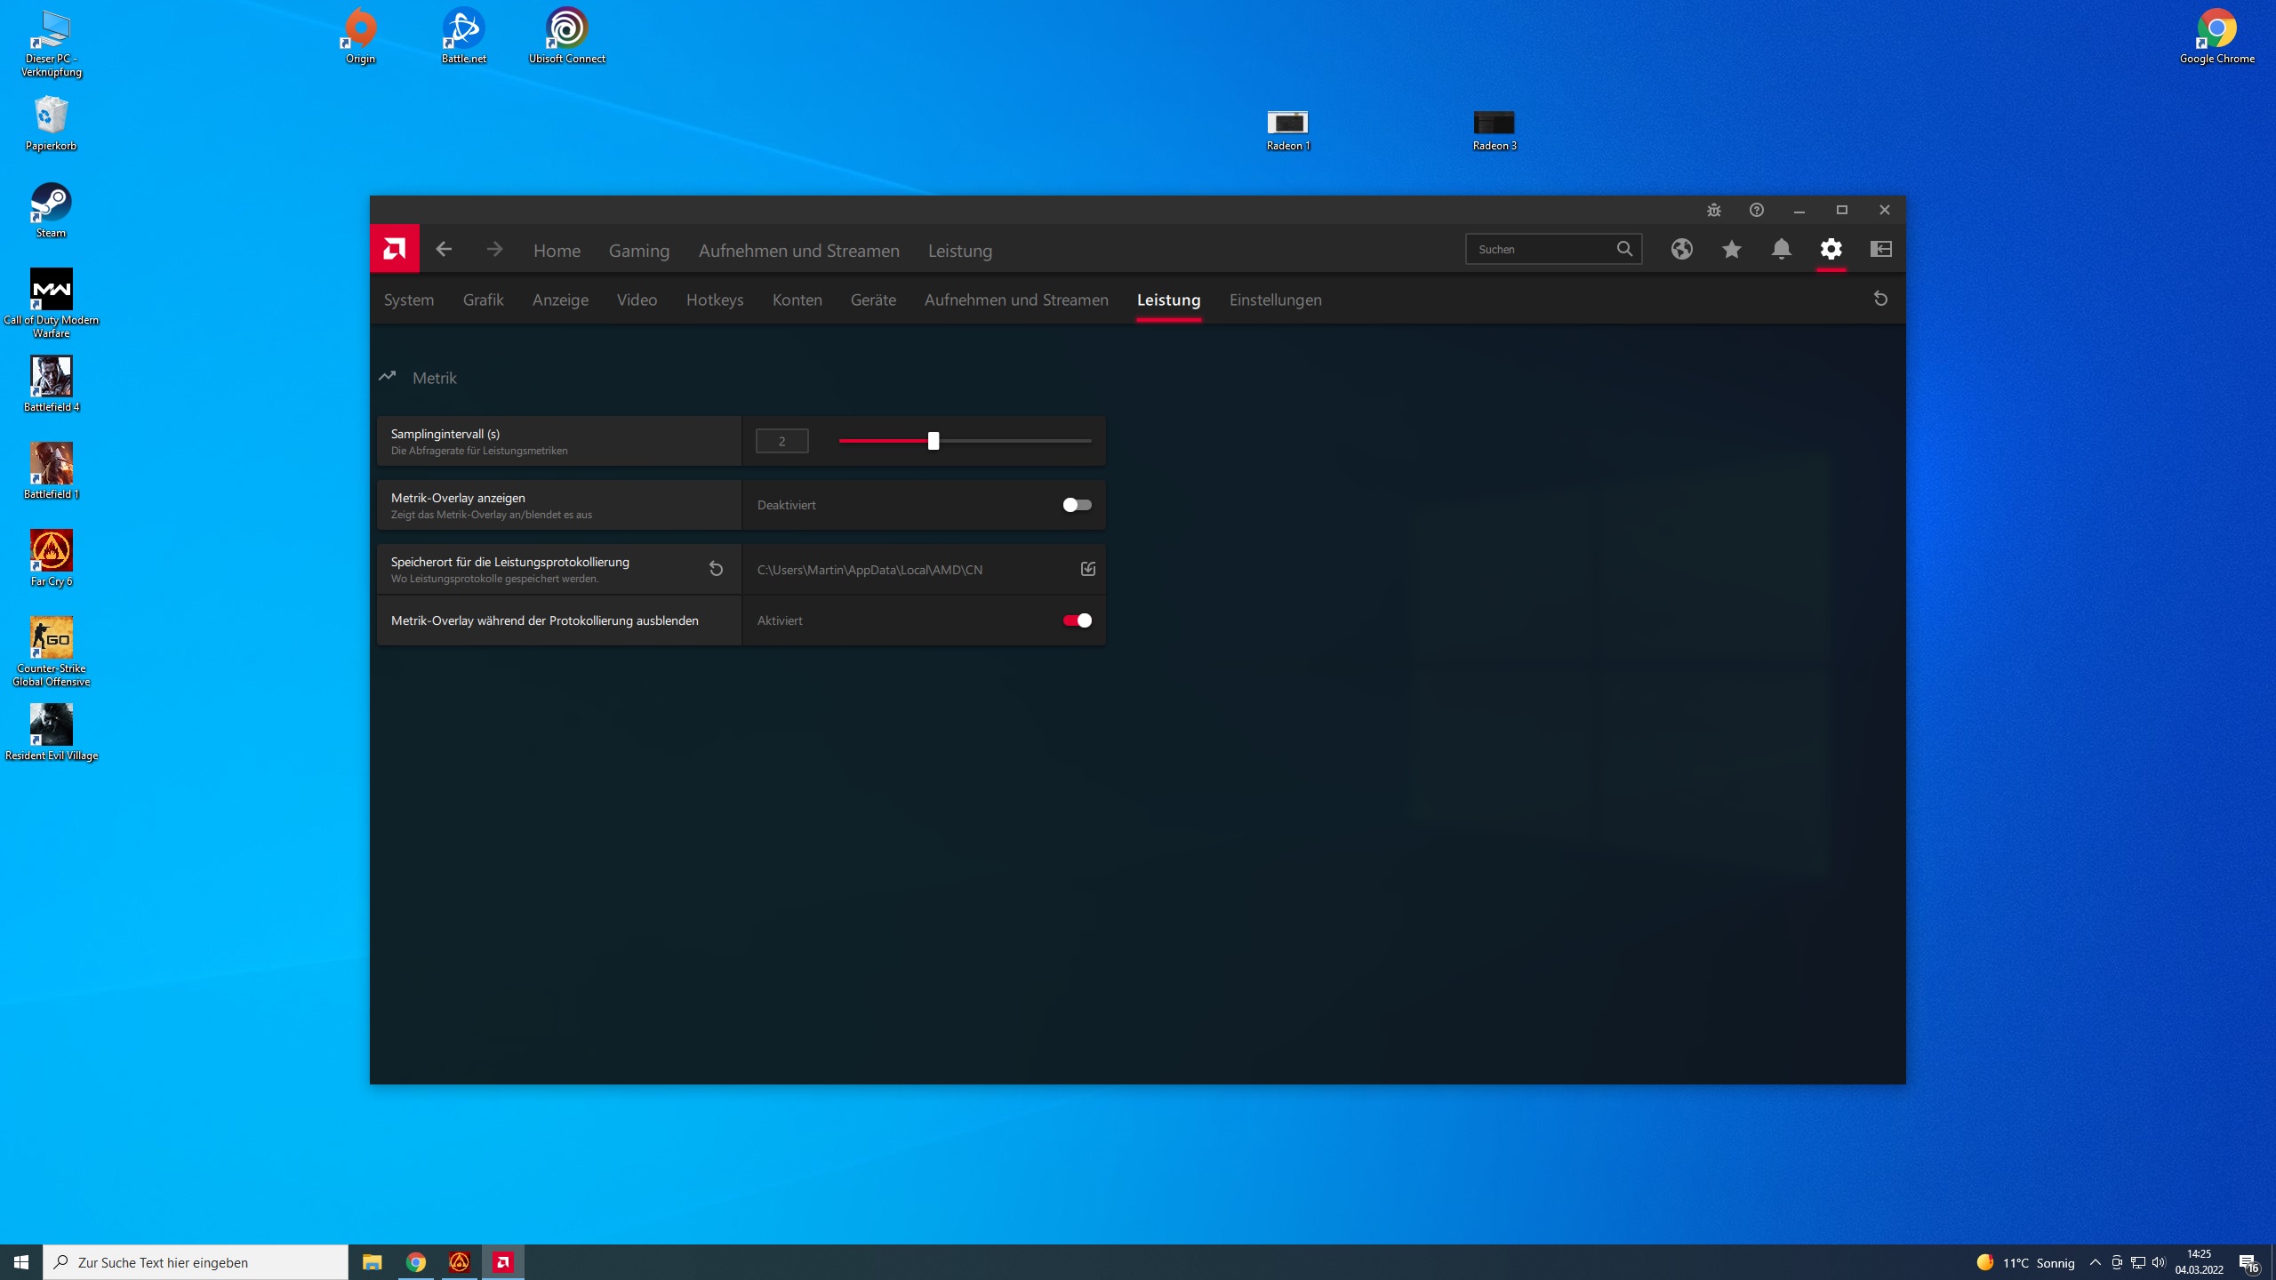
Task: Open favorites star icon
Action: [1731, 249]
